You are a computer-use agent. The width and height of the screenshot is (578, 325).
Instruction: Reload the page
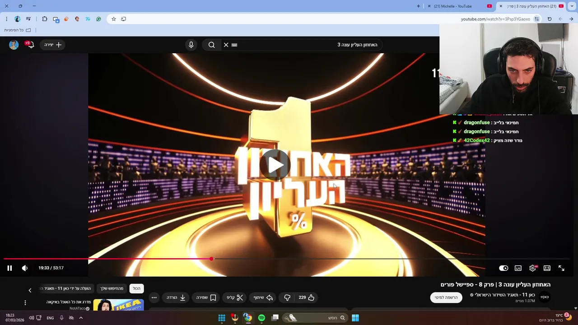click(x=550, y=19)
